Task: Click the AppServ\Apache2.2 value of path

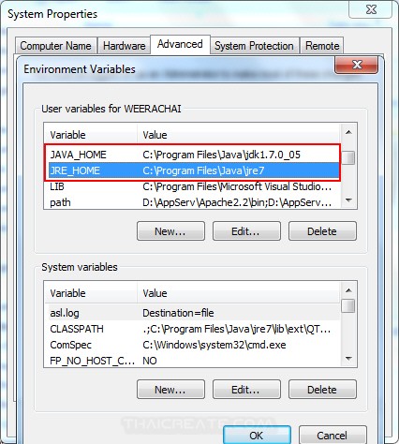Action: [x=237, y=202]
